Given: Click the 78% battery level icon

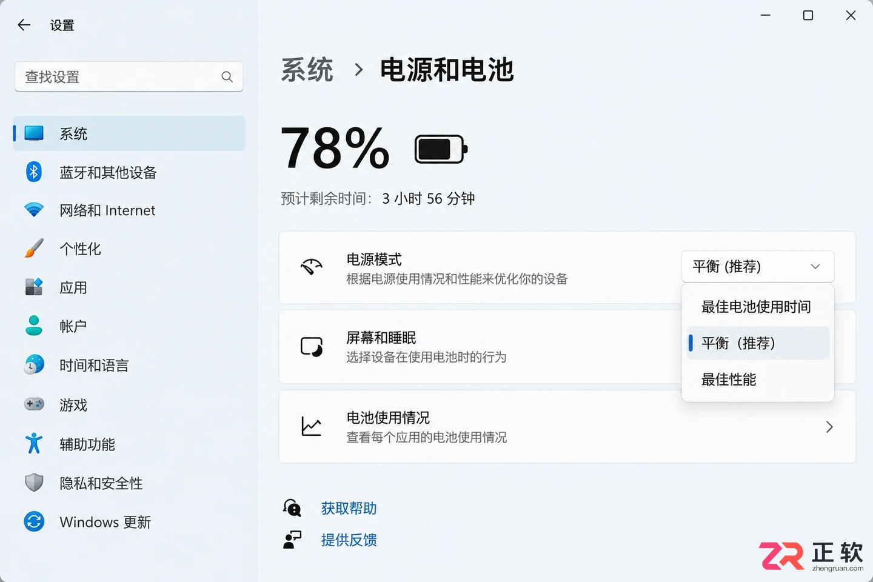Looking at the screenshot, I should click(x=441, y=149).
